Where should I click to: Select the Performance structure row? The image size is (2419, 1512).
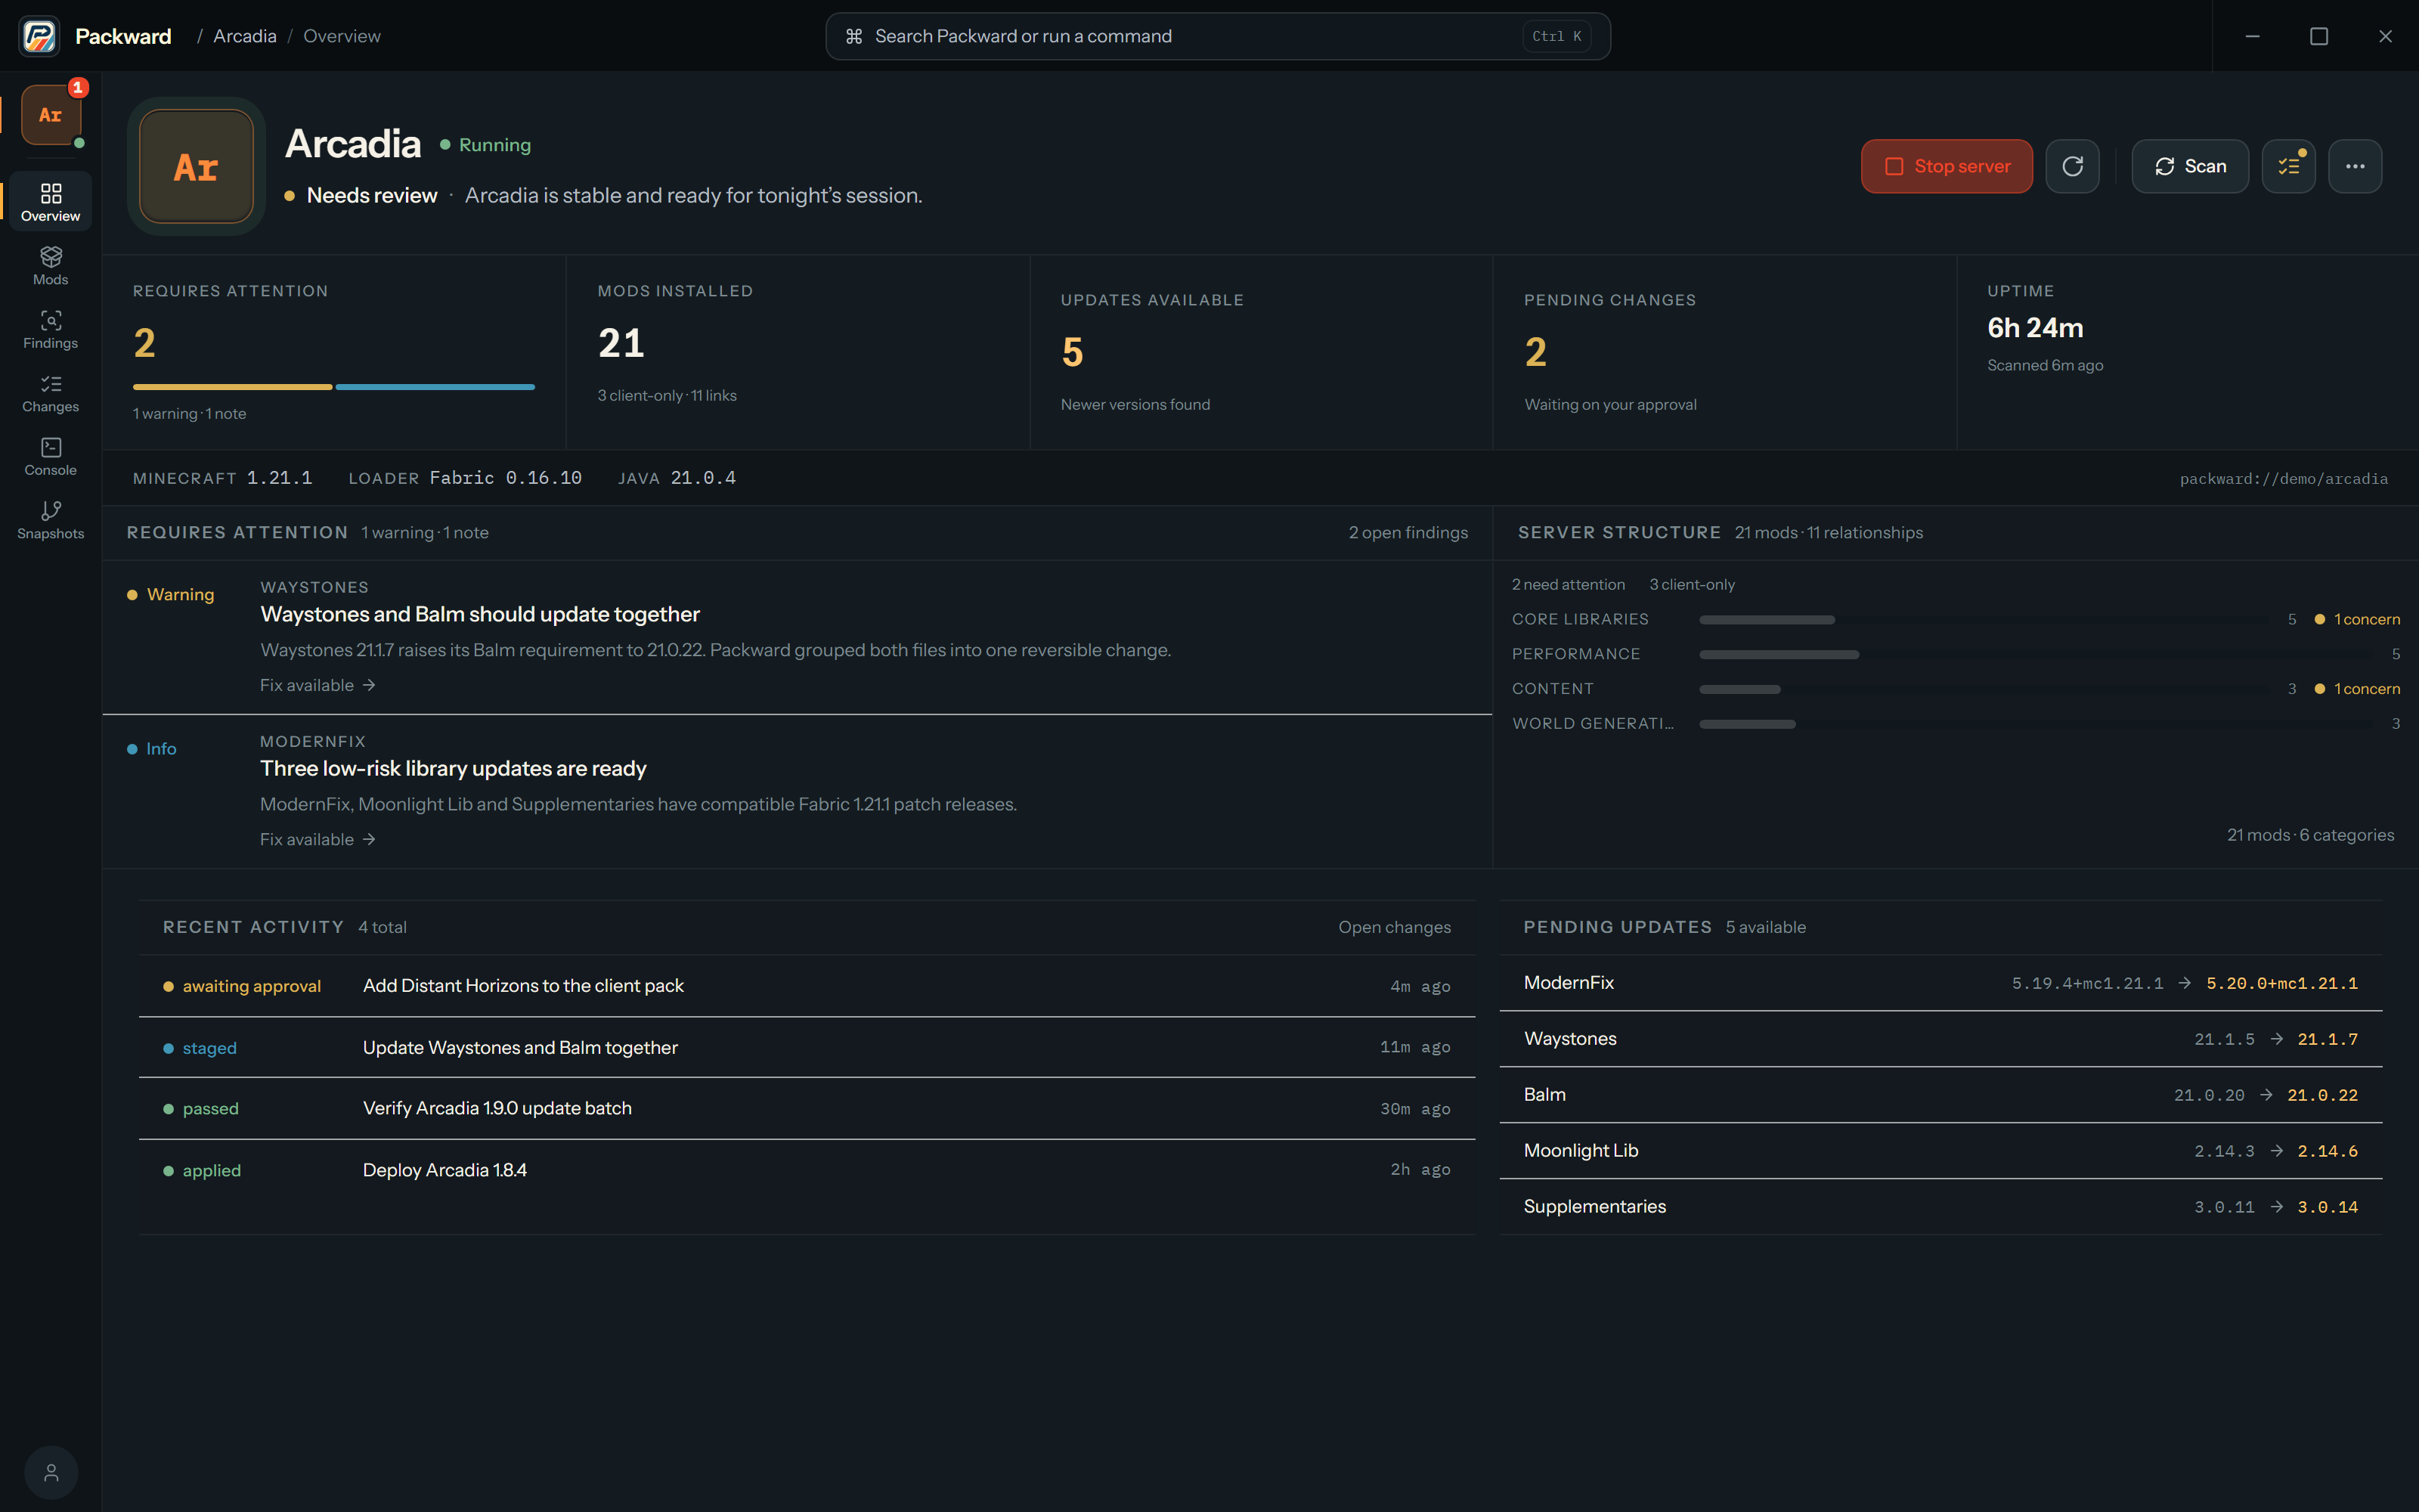point(1955,654)
